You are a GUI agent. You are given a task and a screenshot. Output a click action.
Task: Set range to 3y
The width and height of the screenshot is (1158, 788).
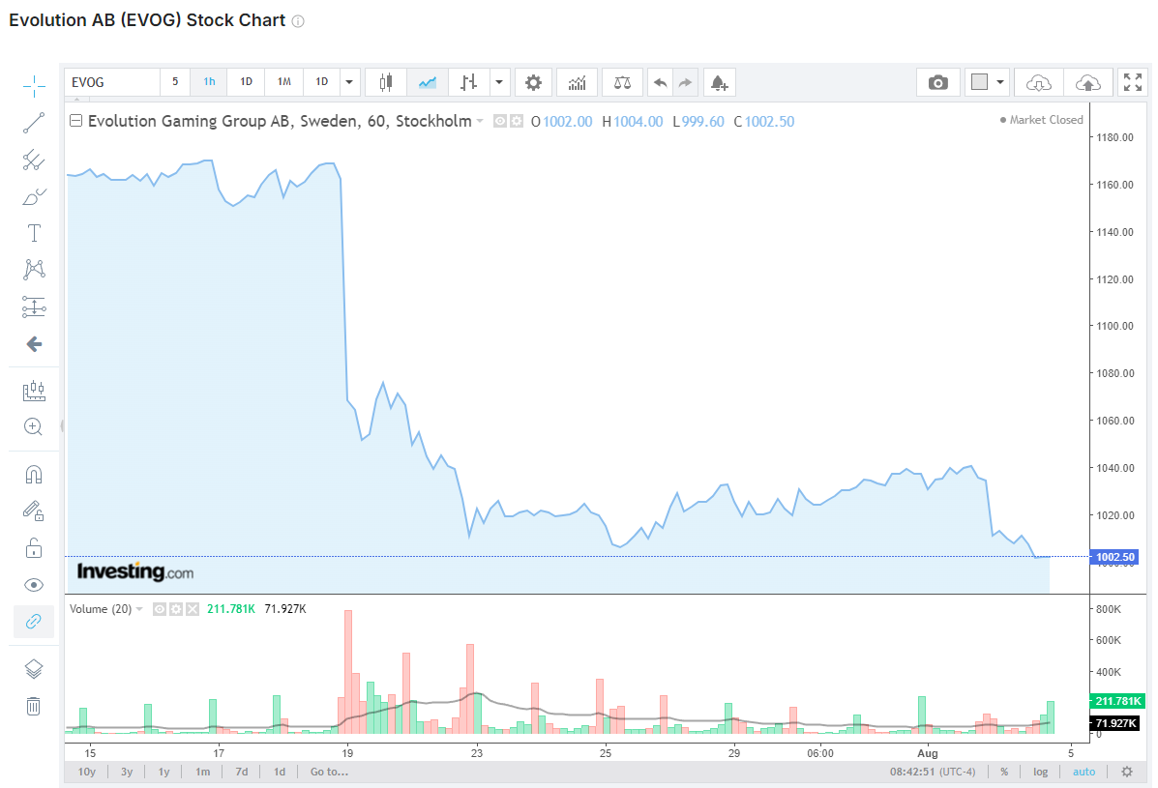(127, 772)
